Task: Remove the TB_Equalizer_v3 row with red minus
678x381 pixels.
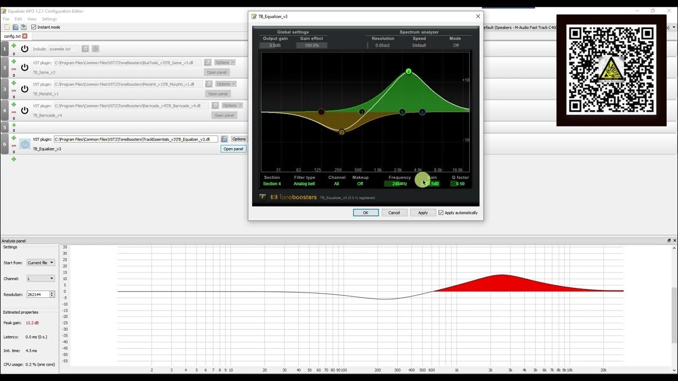Action: tap(14, 145)
